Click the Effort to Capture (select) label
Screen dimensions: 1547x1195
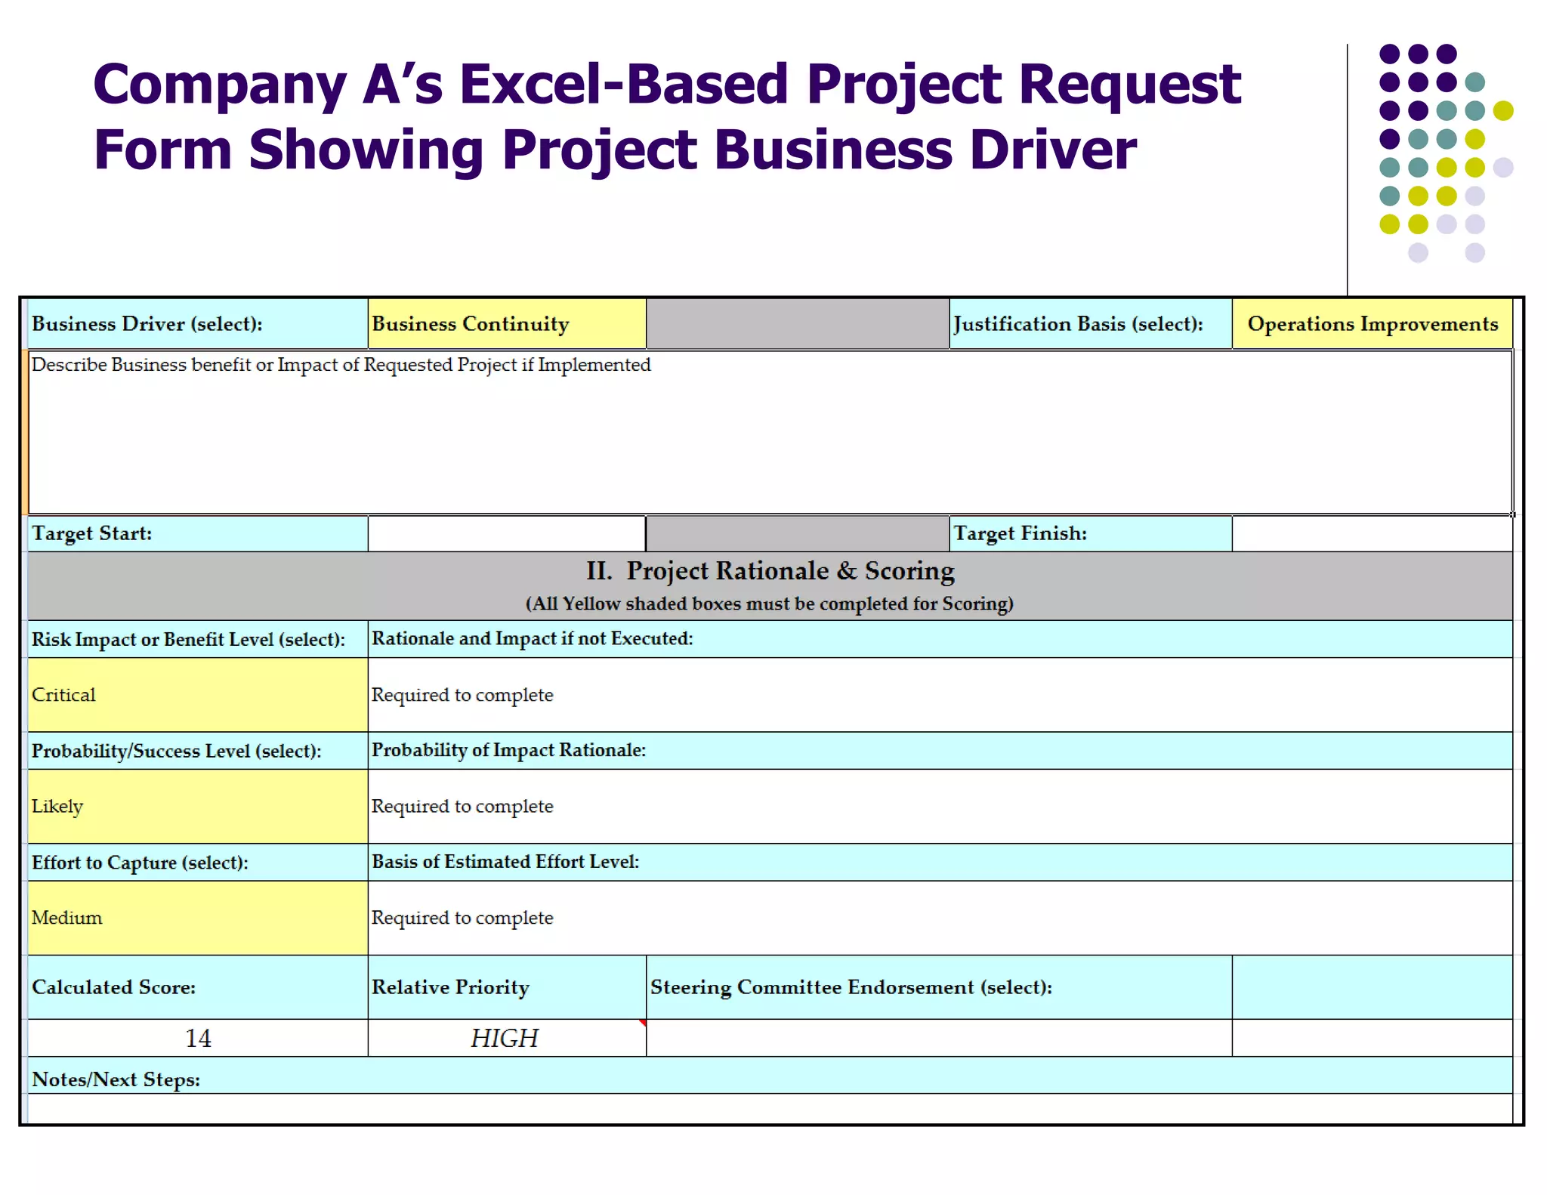pos(140,863)
